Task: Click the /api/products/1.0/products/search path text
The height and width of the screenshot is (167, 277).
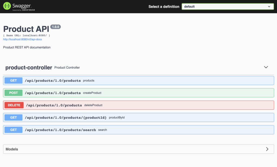Action: (x=60, y=130)
